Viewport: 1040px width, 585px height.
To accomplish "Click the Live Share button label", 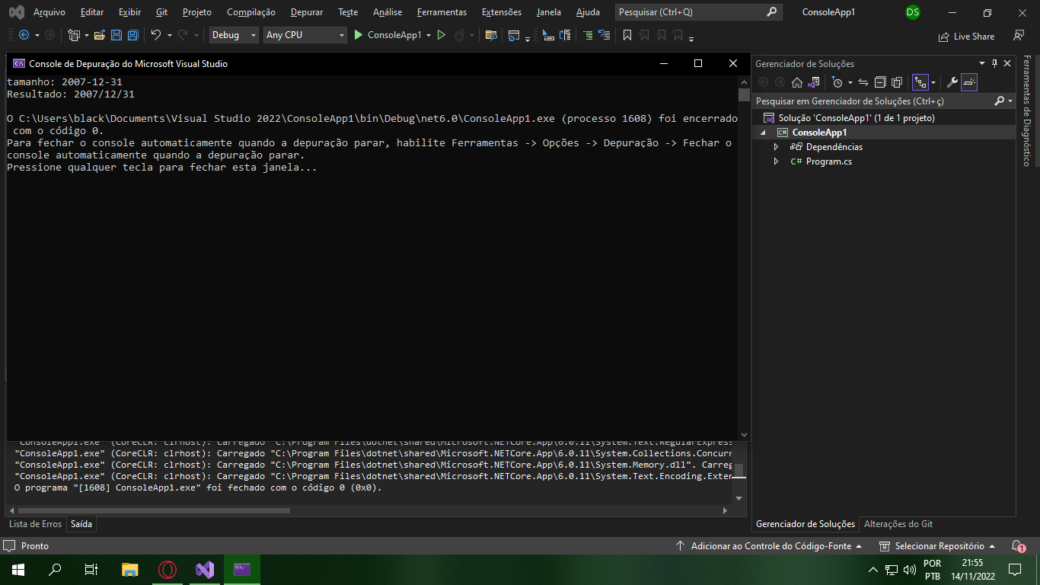I will point(974,37).
